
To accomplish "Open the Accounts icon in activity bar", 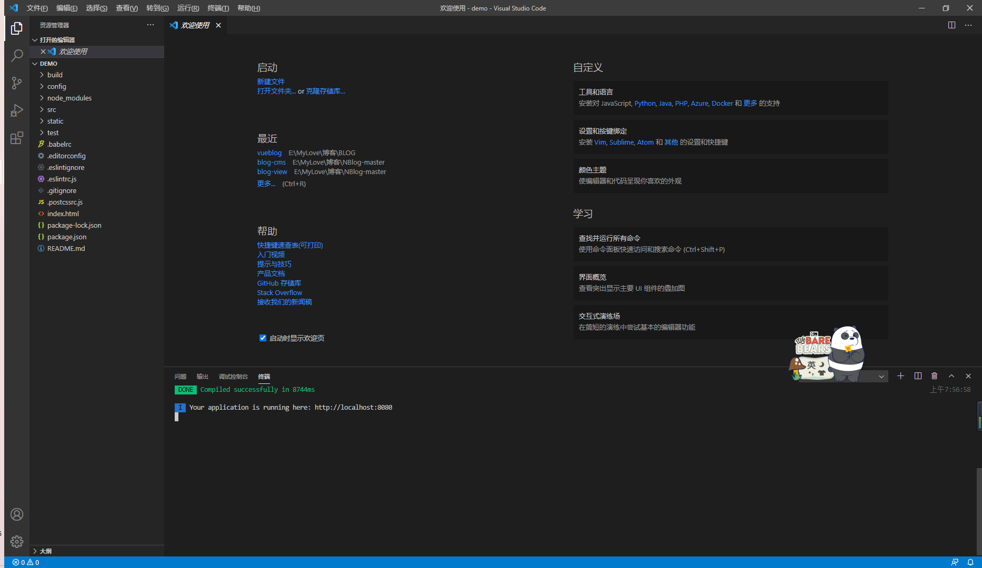I will tap(17, 514).
